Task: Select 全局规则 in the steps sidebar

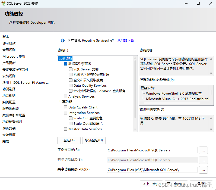Action: coord(9,50)
